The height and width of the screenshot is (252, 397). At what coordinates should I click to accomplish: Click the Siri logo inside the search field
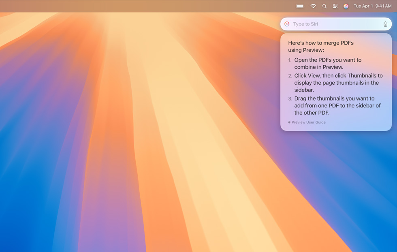click(288, 24)
